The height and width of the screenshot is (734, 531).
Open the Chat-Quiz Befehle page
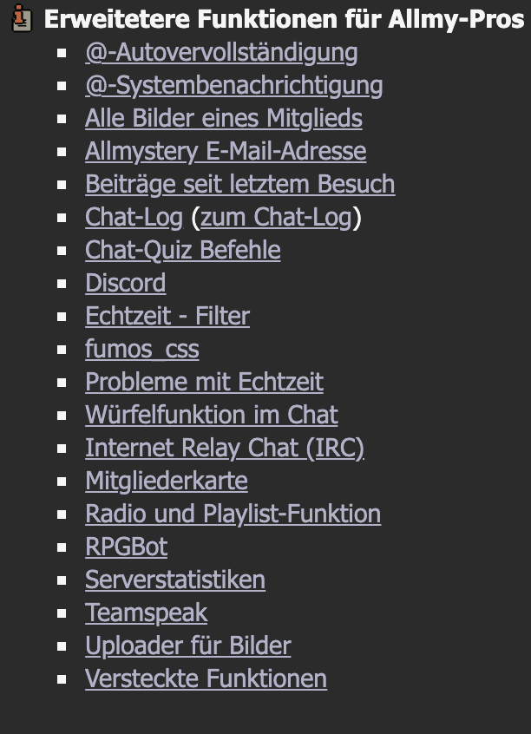(183, 250)
